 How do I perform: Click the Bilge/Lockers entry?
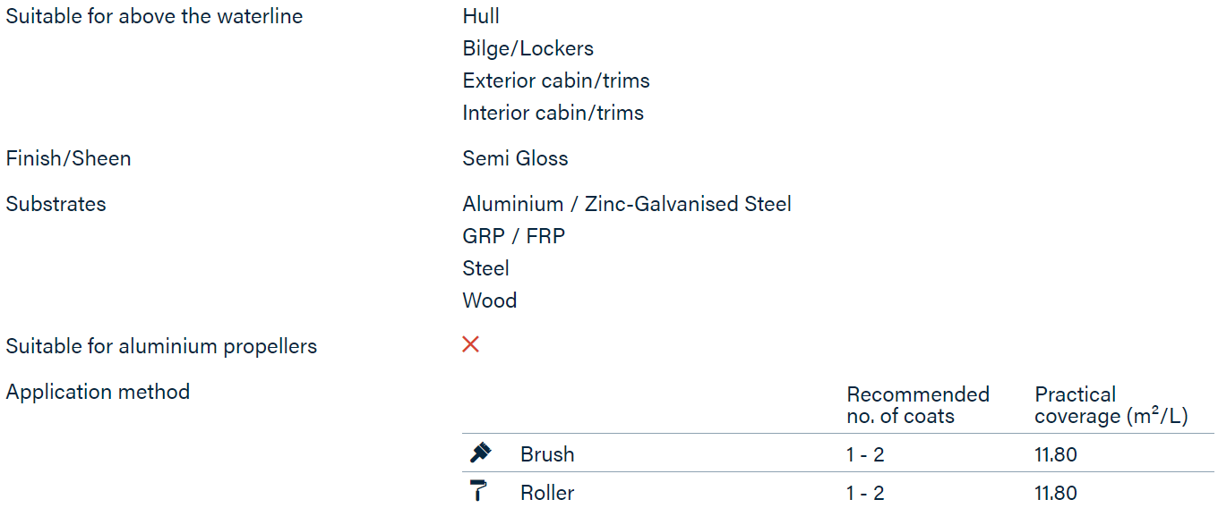coord(528,48)
